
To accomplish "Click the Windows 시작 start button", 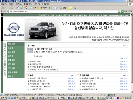I will point(3,98).
